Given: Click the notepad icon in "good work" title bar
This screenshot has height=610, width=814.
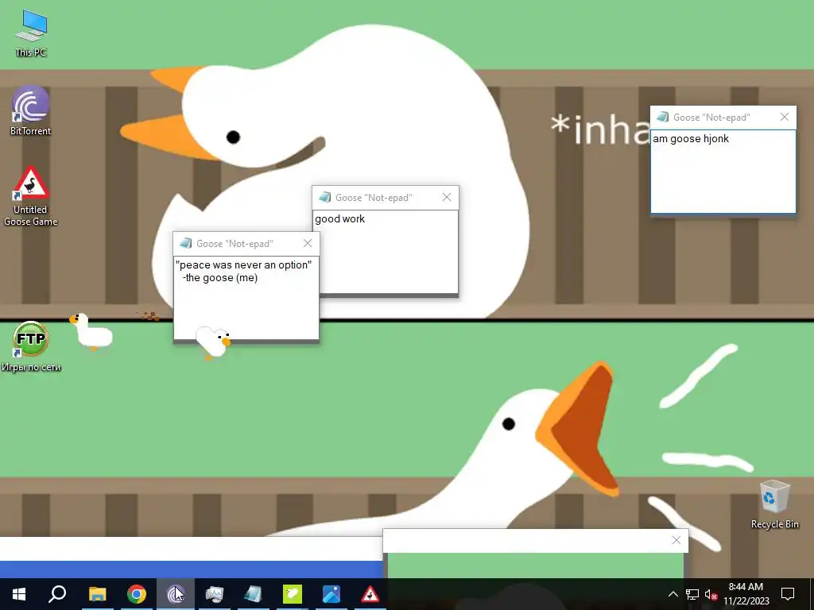Looking at the screenshot, I should (324, 197).
